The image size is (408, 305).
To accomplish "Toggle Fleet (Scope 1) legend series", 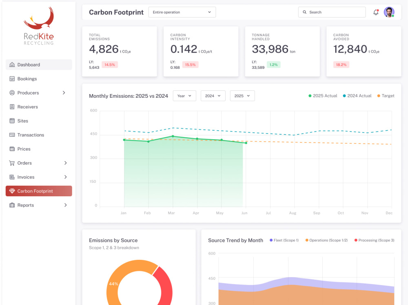I will [x=284, y=240].
